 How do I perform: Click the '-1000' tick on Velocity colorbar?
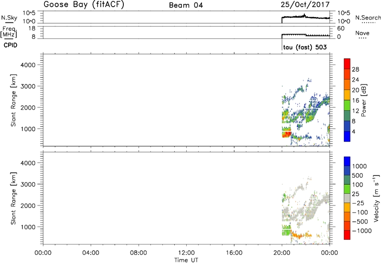point(362,231)
